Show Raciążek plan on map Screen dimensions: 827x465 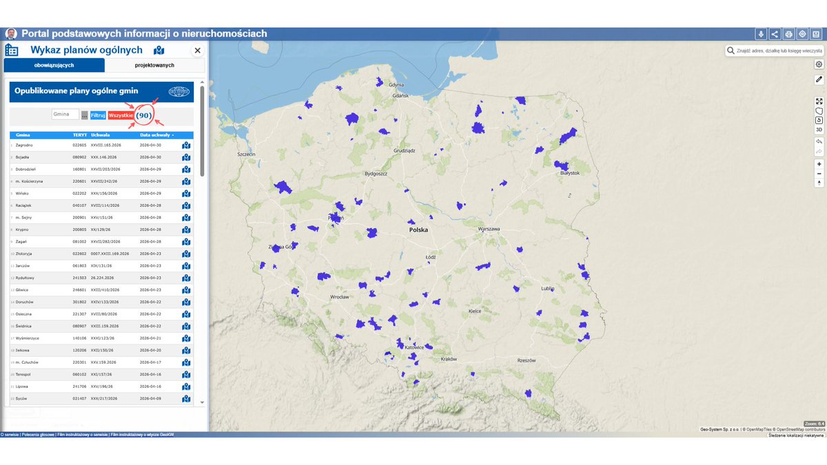186,205
